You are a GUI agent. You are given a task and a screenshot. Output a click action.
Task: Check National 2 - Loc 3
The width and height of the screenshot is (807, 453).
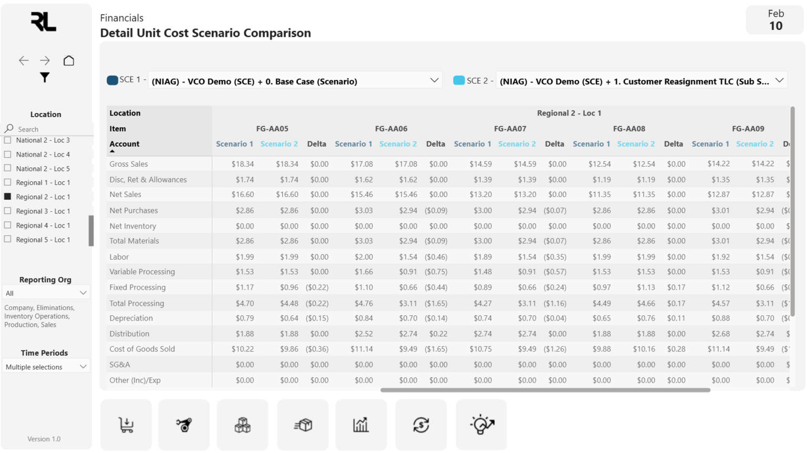click(8, 140)
